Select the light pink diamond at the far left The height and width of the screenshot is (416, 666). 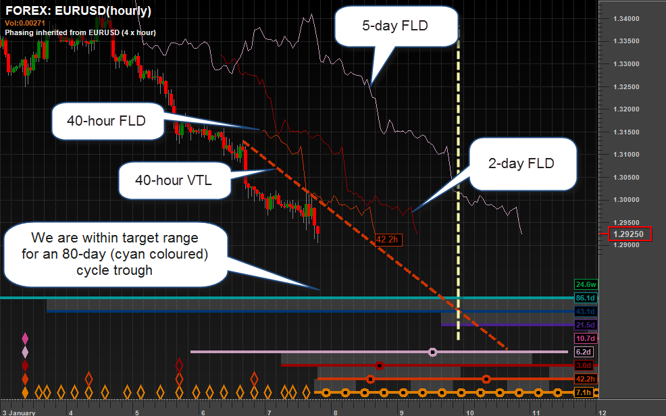(x=26, y=352)
